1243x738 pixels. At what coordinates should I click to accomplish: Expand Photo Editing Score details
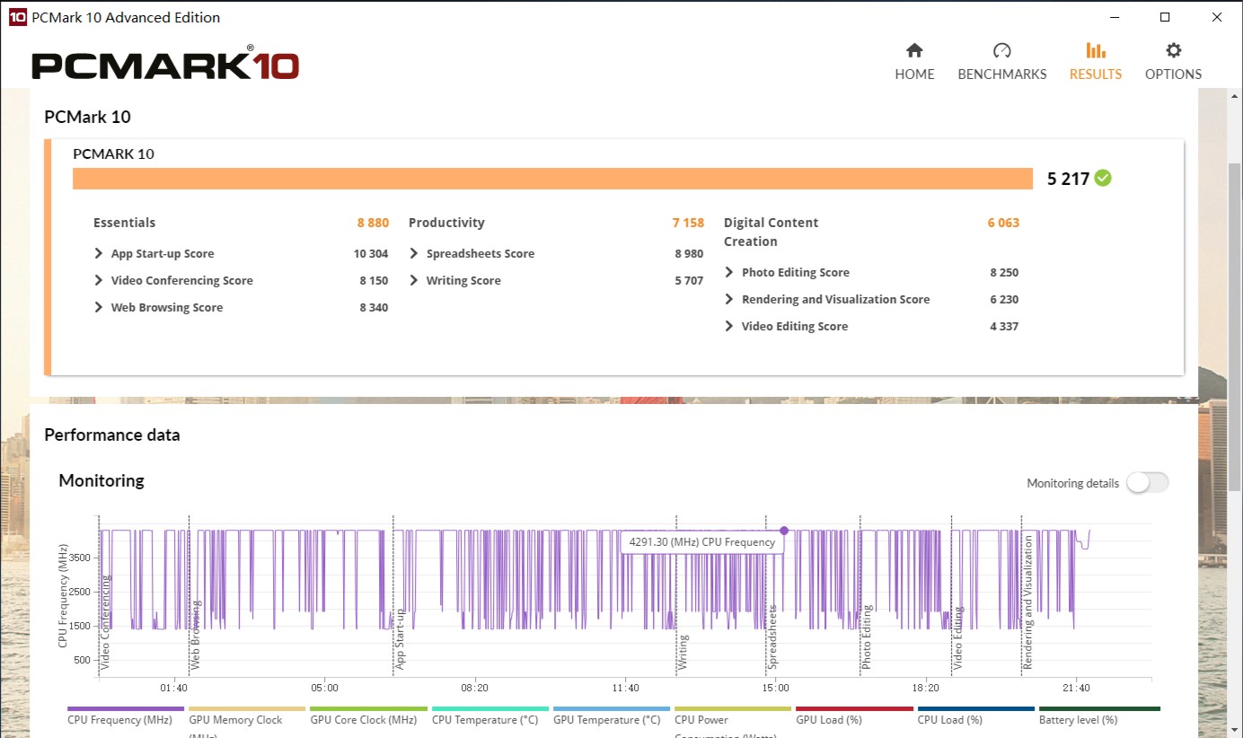coord(729,273)
